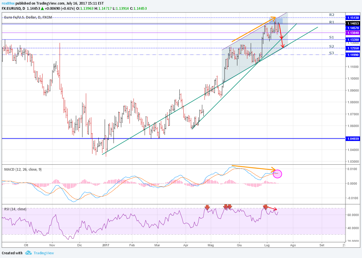This screenshot has height=258, width=362.
Task: Click the R1 resistance label
Action: pyautogui.click(x=331, y=22)
